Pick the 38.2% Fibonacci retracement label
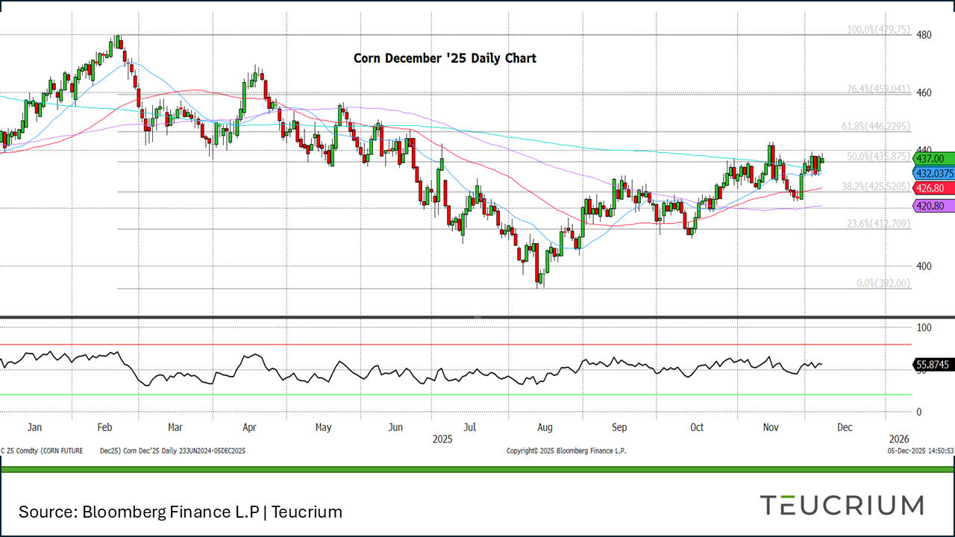The height and width of the screenshot is (537, 955). pos(878,186)
